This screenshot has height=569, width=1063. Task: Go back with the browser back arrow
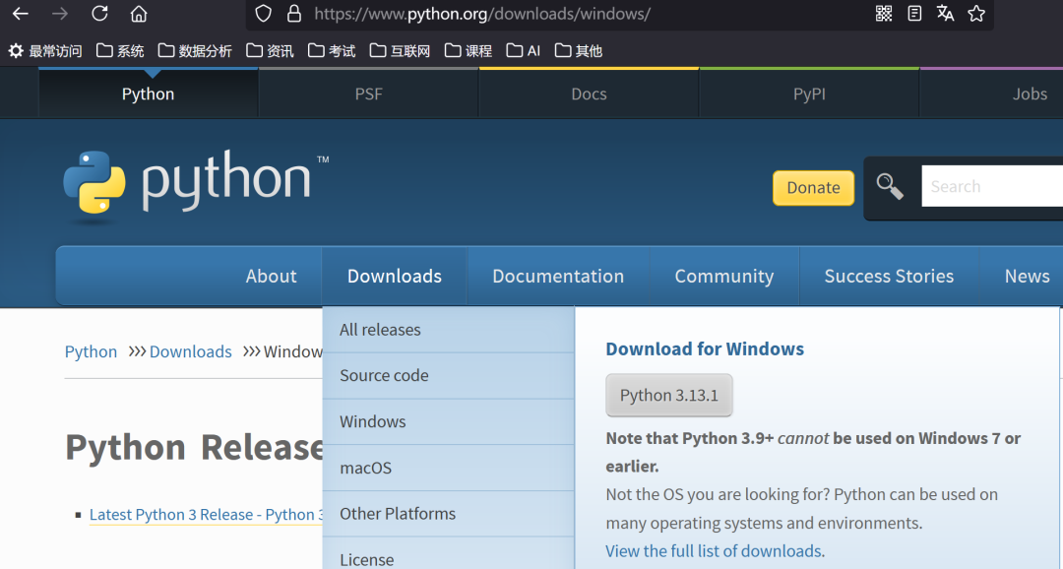(21, 14)
